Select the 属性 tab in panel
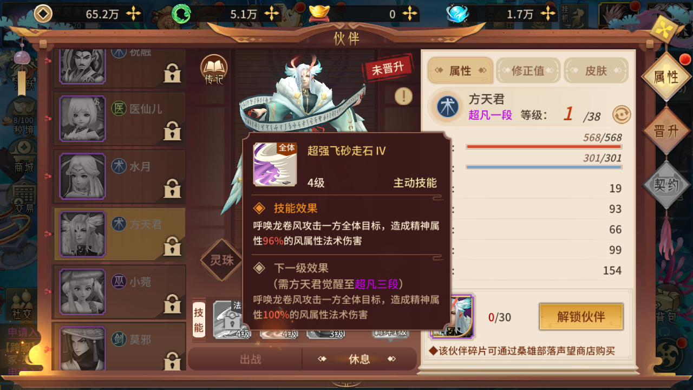The height and width of the screenshot is (390, 693). point(460,71)
